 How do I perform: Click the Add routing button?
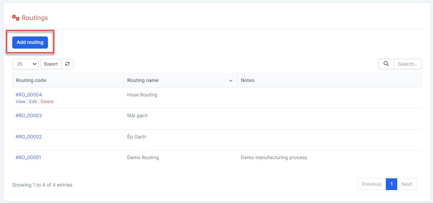pos(30,42)
